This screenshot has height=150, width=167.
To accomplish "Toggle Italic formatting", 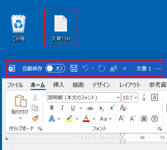I will [x=62, y=108].
